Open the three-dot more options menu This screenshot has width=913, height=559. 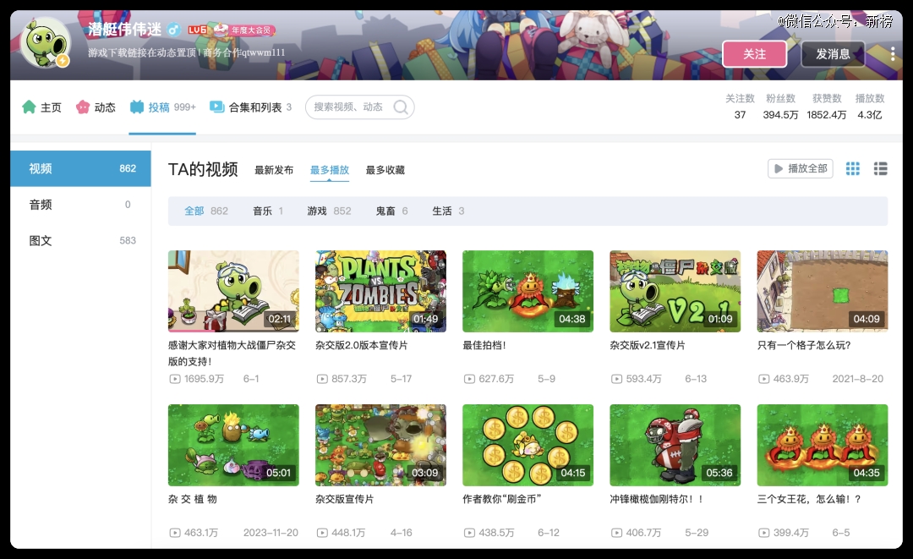[x=892, y=54]
